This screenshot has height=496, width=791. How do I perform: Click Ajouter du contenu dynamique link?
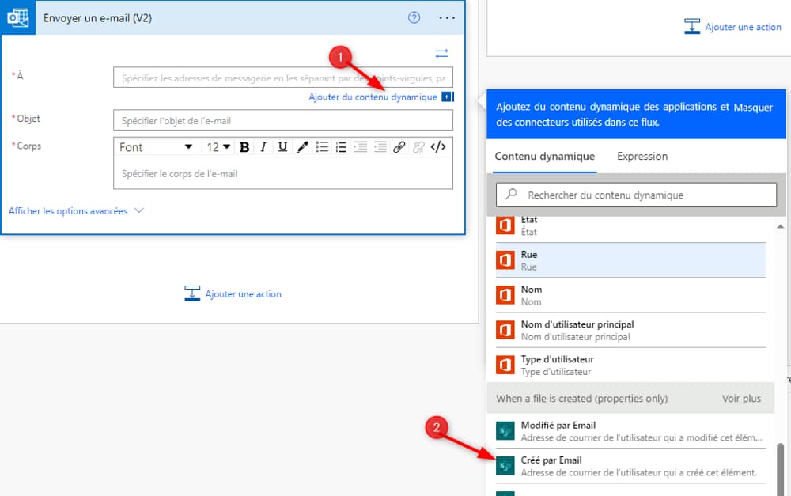point(373,97)
